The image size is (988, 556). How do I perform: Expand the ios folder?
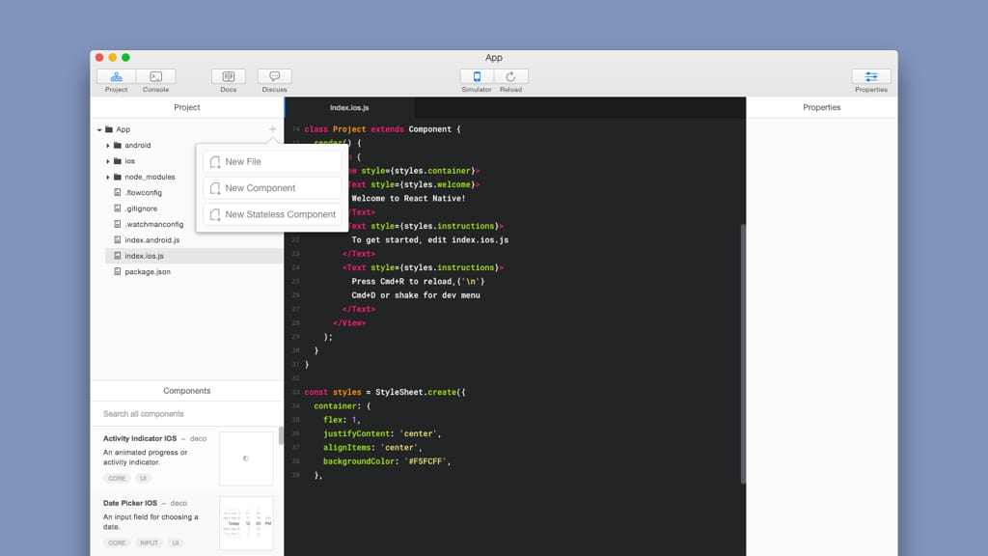pyautogui.click(x=108, y=161)
